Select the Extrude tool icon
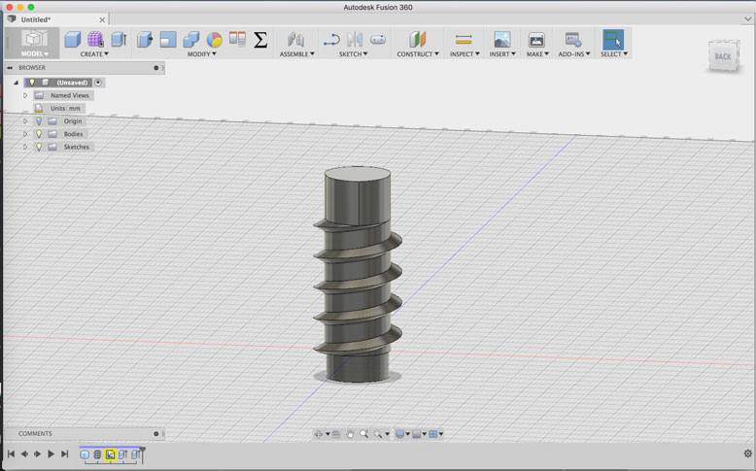Viewport: 756px width, 471px height. (120, 40)
